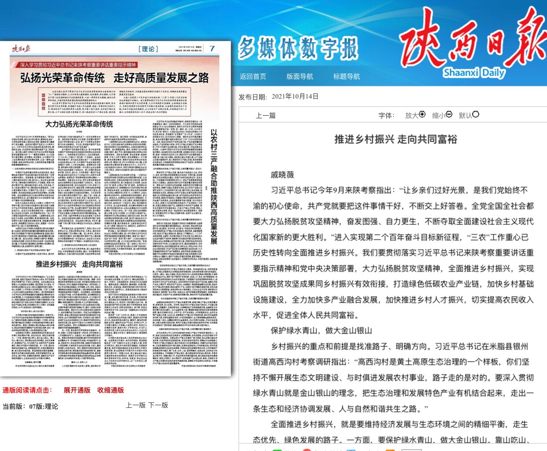Click the publication date 2021年10月14日

[295, 97]
